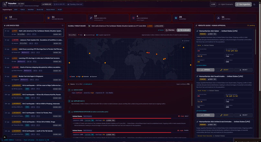Click the Inject Scenario button
This screenshot has width=261, height=142.
point(226,4)
